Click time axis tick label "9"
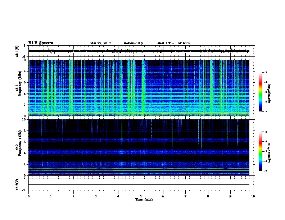Screen dimensions: 285x220 point(230,196)
